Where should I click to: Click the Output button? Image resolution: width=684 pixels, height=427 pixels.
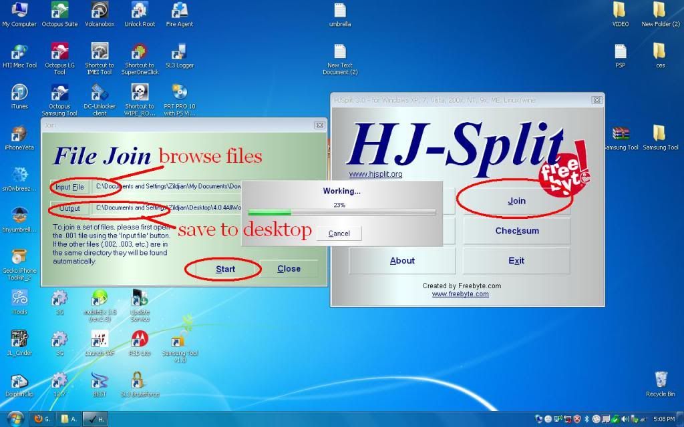click(x=69, y=208)
